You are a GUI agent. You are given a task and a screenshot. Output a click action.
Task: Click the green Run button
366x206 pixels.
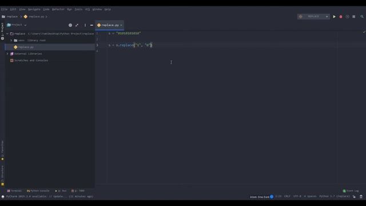coord(334,17)
